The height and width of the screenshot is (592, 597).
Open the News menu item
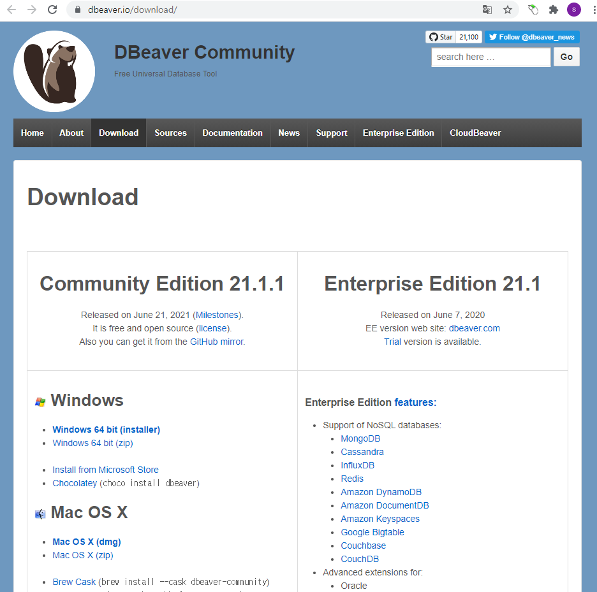[x=289, y=133]
